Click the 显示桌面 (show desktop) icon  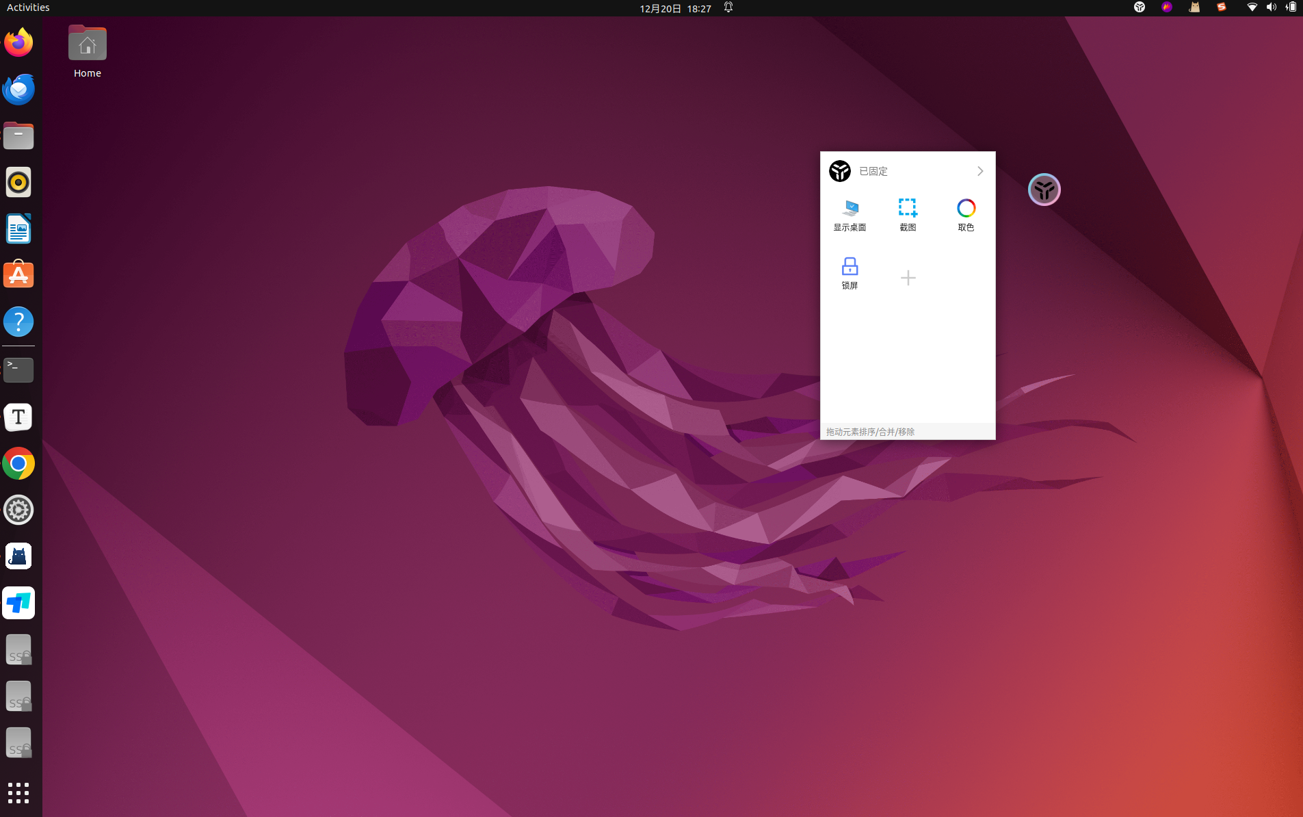(x=850, y=214)
